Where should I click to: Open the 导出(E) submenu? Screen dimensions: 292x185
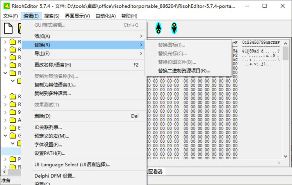pyautogui.click(x=84, y=53)
